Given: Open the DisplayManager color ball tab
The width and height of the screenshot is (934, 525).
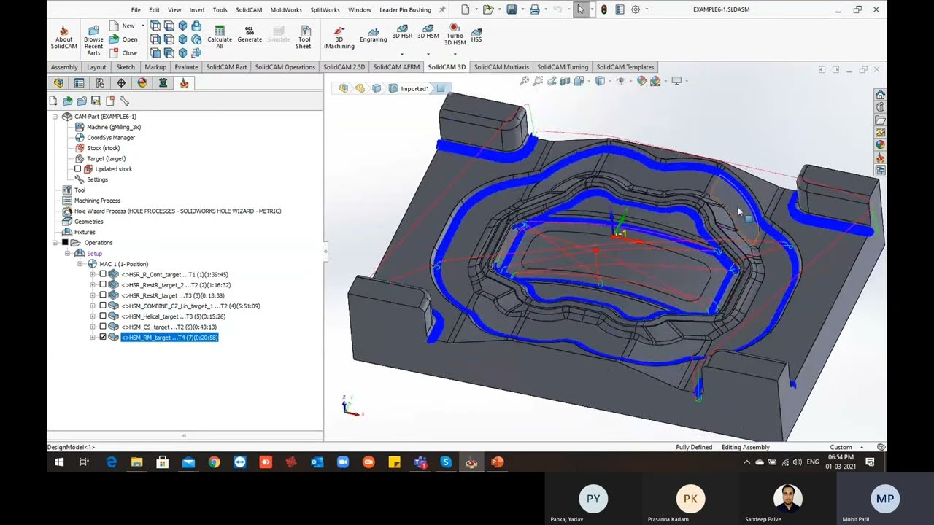Looking at the screenshot, I should click(142, 83).
